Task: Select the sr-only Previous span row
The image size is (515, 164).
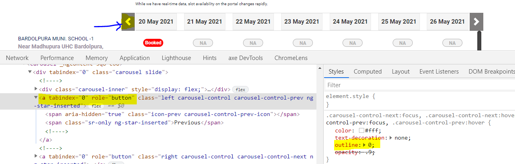Action: pyautogui.click(x=134, y=123)
